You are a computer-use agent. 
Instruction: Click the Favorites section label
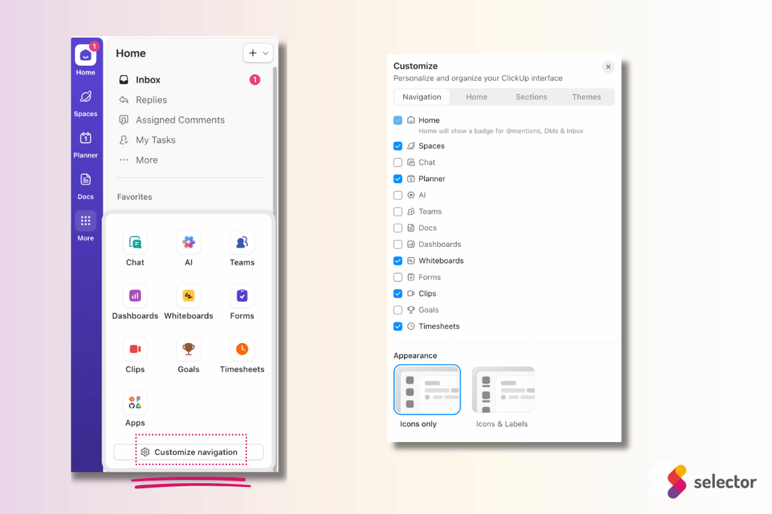coord(134,197)
